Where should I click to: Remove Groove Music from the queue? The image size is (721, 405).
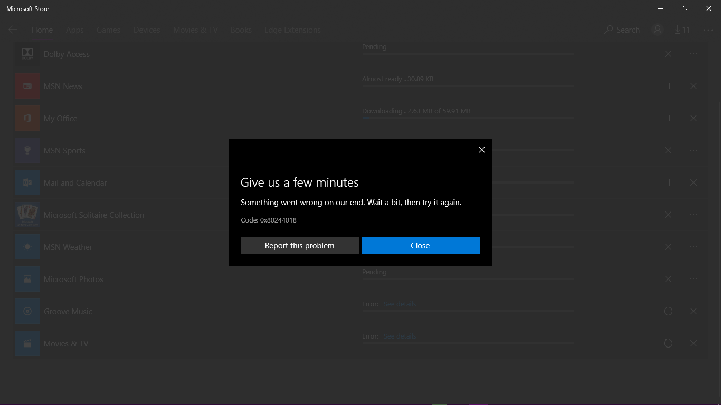(x=694, y=311)
